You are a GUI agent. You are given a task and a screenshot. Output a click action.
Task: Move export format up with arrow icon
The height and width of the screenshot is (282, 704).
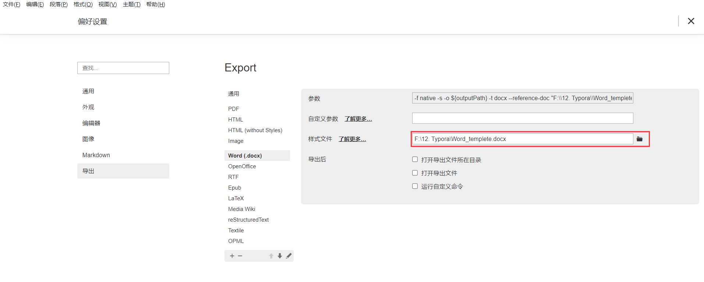(271, 256)
